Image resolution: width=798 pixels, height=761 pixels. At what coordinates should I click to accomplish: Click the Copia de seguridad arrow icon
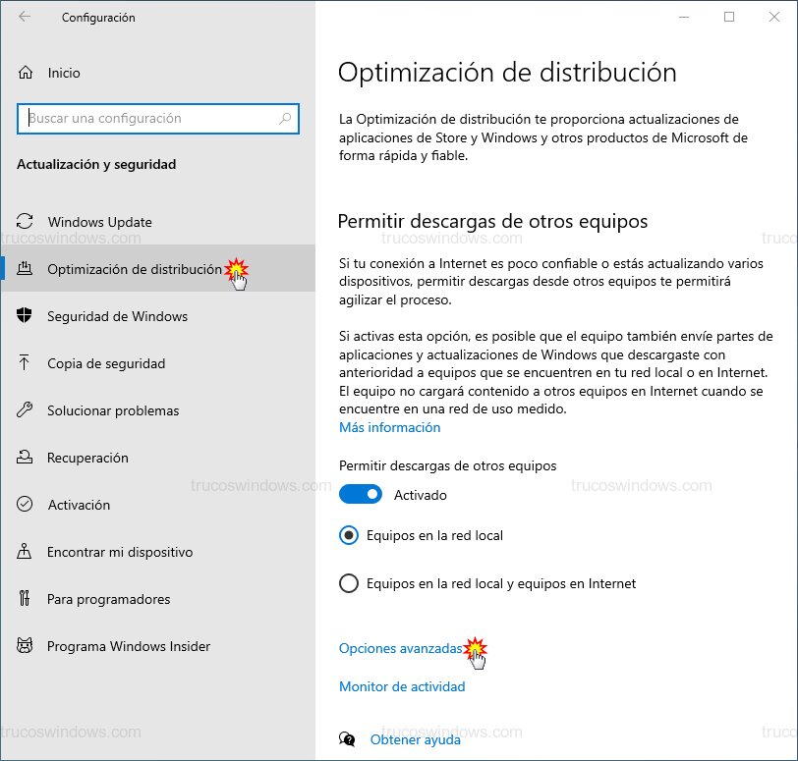pos(26,363)
